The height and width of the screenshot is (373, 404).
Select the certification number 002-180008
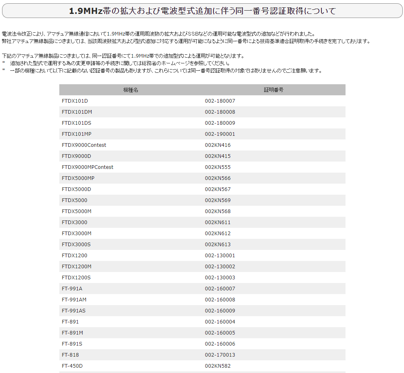(x=220, y=112)
